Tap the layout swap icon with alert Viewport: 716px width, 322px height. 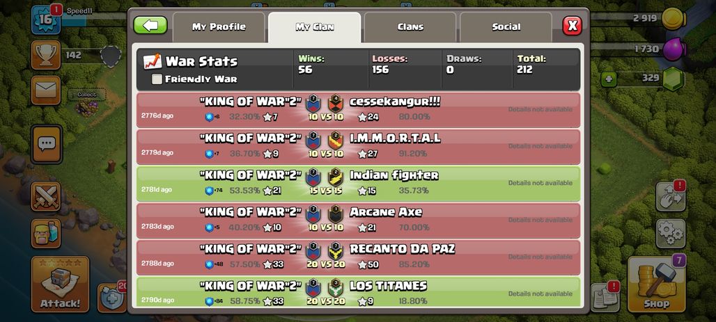671,197
